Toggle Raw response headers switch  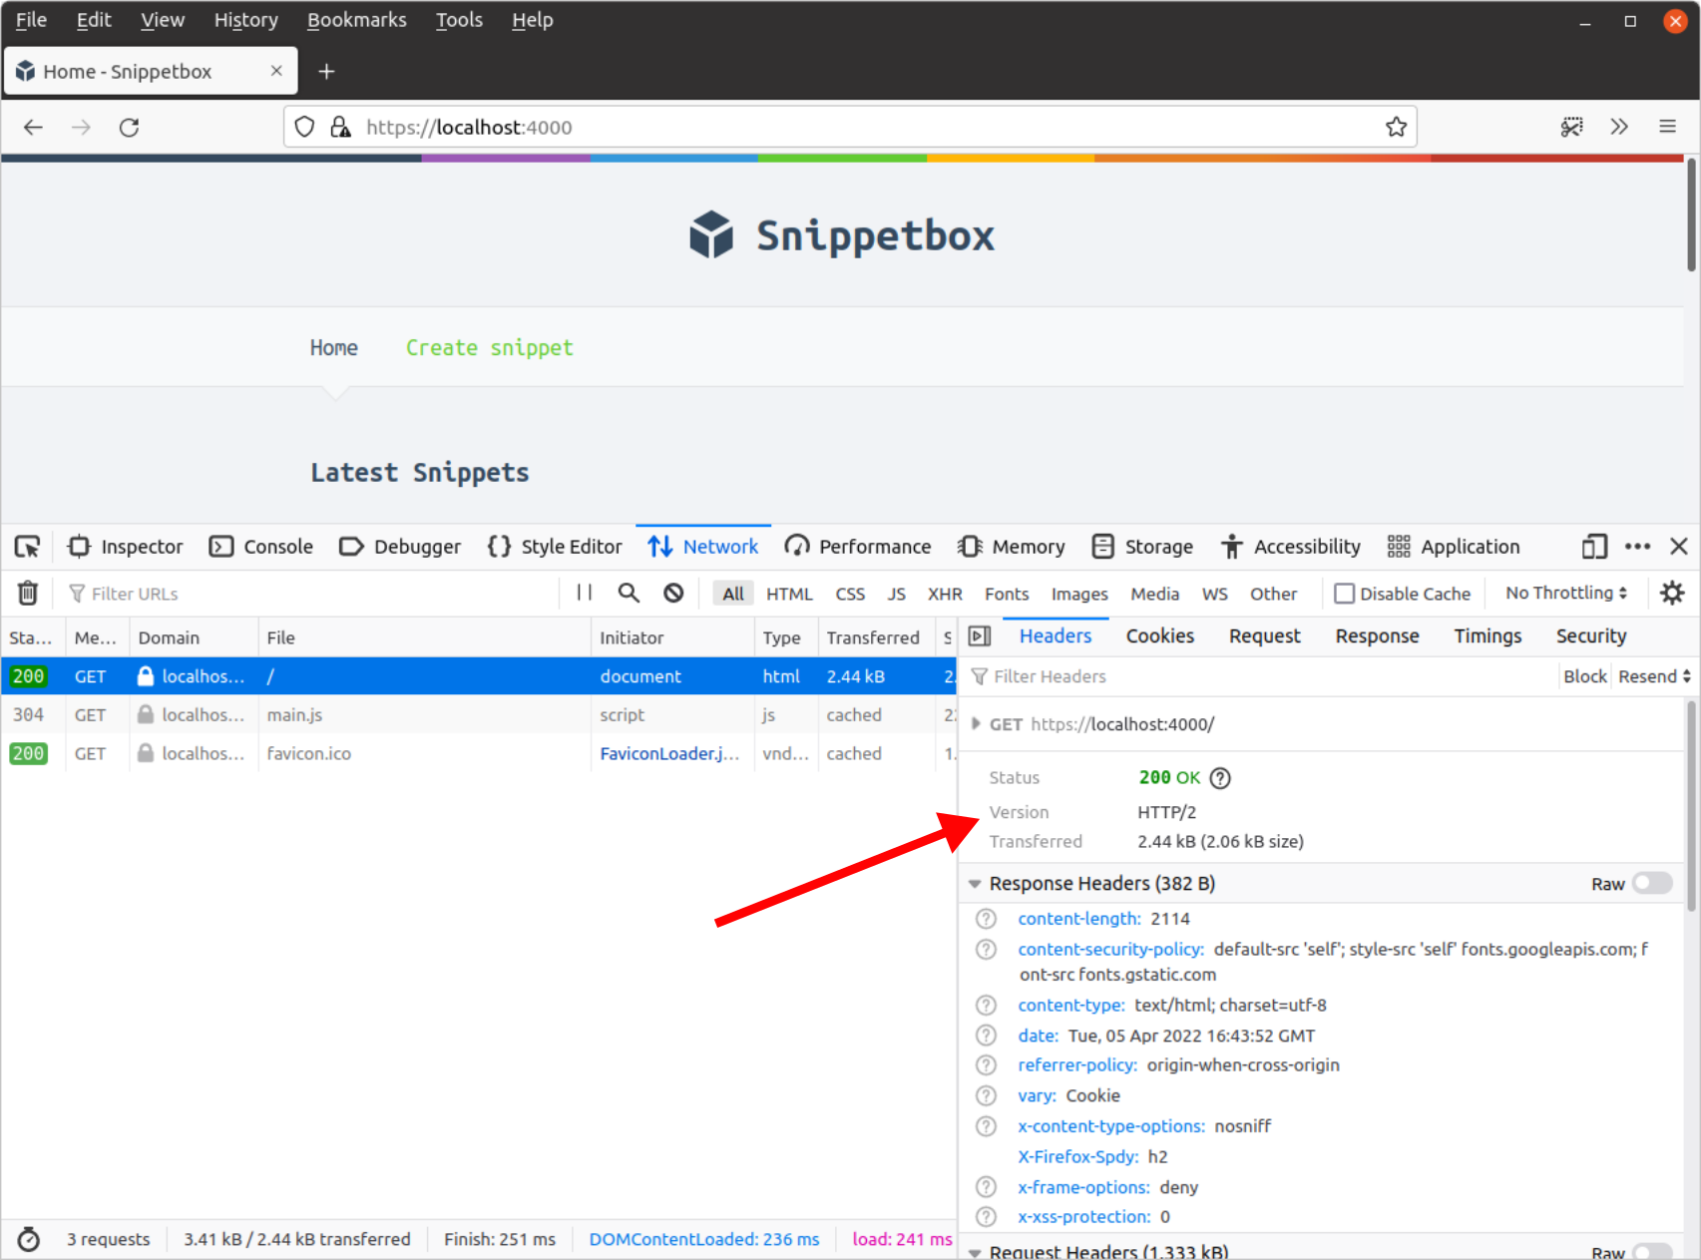point(1652,883)
